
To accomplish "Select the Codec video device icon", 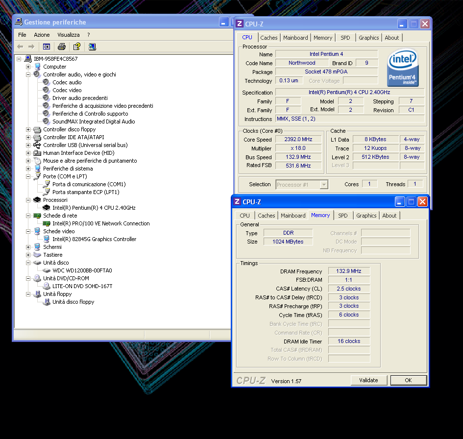I will (x=47, y=90).
